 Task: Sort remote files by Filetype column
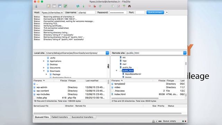(x=173, y=81)
